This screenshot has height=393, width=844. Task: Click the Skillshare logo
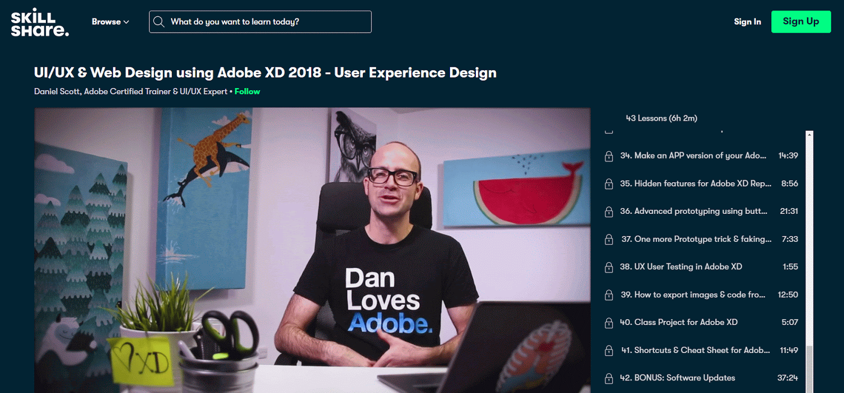click(x=40, y=22)
